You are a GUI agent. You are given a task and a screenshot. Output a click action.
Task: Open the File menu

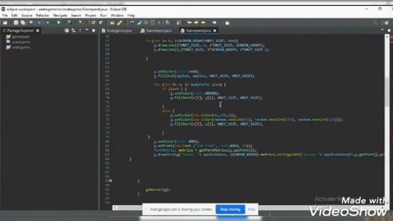(x=4, y=15)
